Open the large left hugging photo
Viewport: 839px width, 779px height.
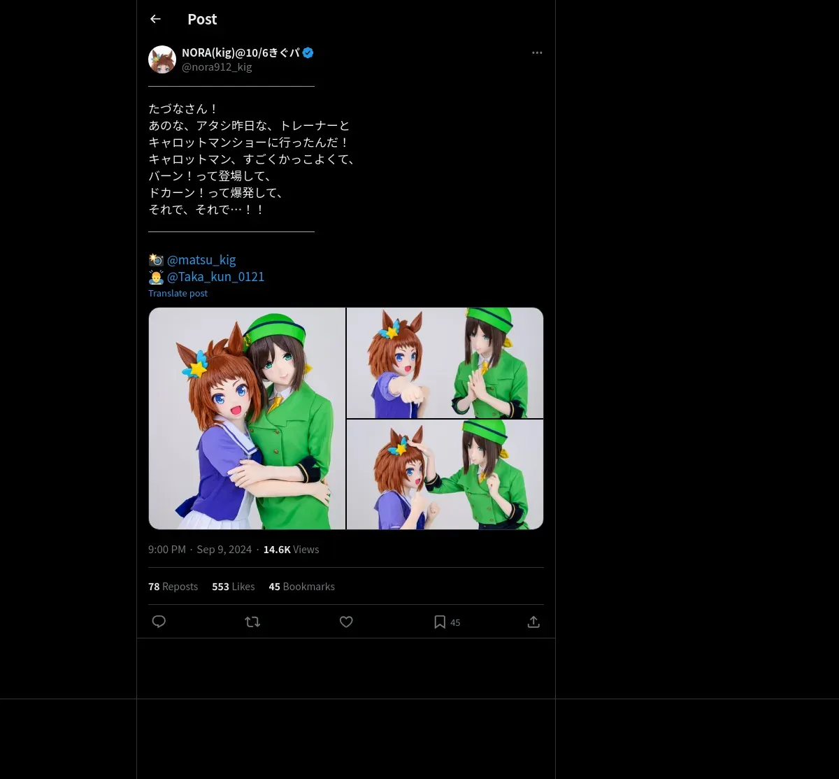click(247, 418)
